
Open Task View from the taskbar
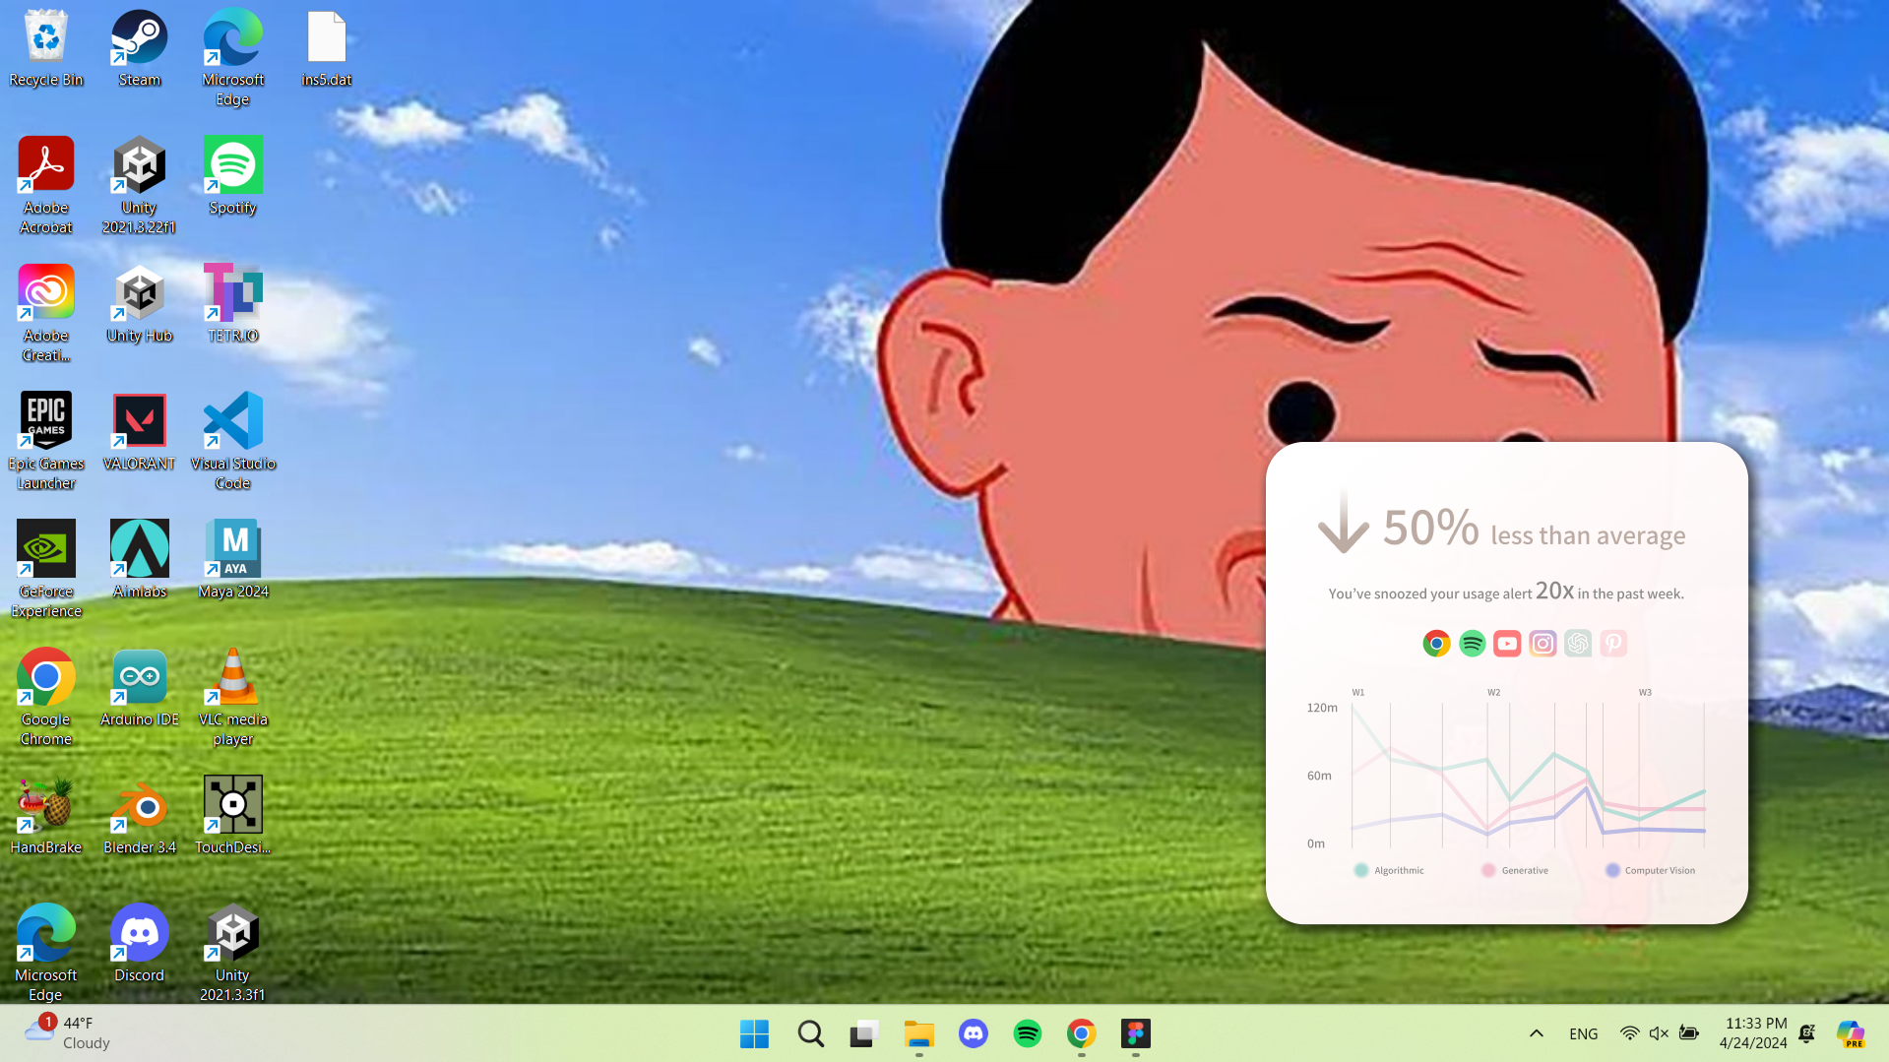point(863,1033)
